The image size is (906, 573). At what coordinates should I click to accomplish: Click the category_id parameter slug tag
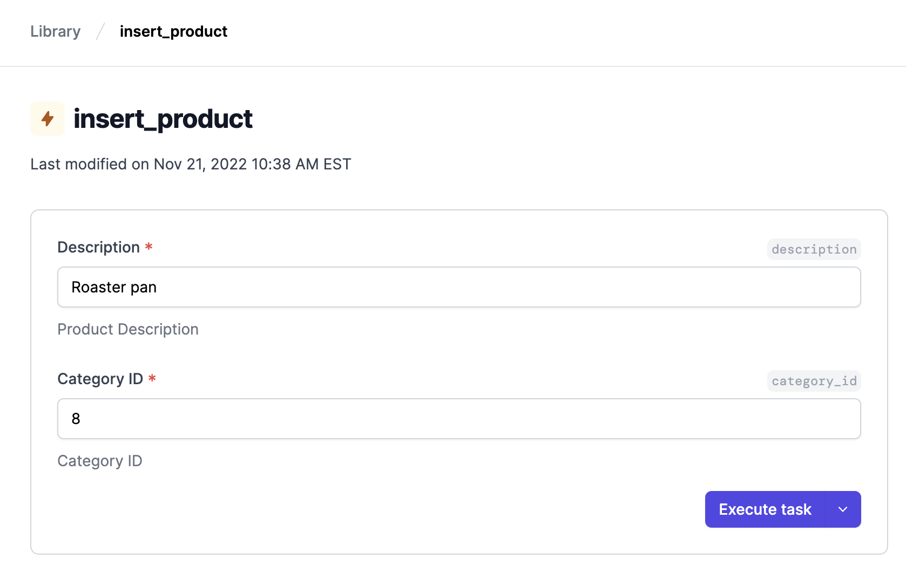point(814,381)
